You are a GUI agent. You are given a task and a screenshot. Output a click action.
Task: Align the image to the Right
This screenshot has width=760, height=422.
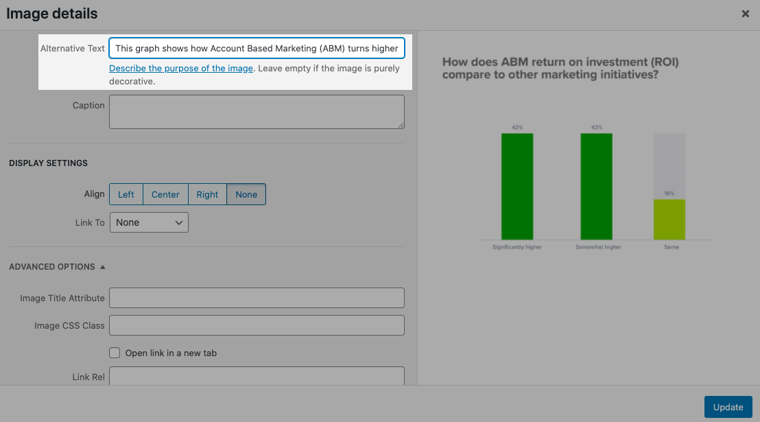click(207, 195)
